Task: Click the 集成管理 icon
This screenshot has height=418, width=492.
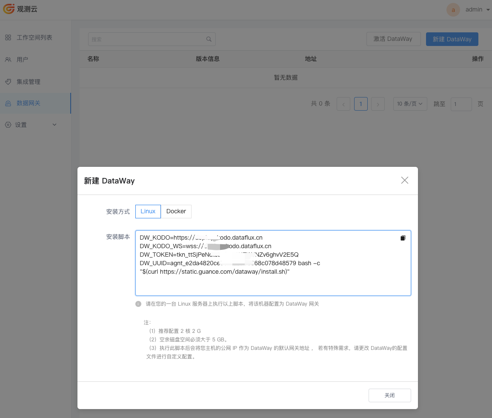Action: [x=8, y=82]
